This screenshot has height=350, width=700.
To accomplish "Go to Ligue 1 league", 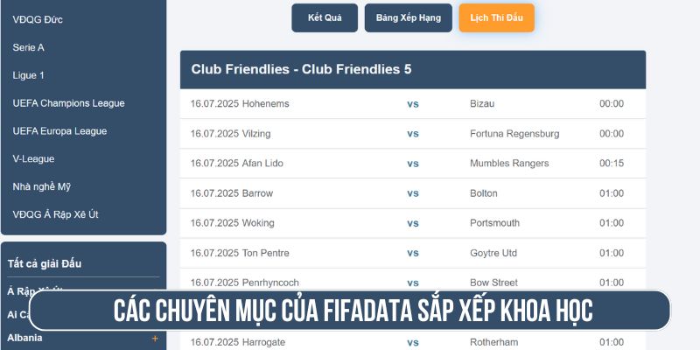I will click(29, 75).
